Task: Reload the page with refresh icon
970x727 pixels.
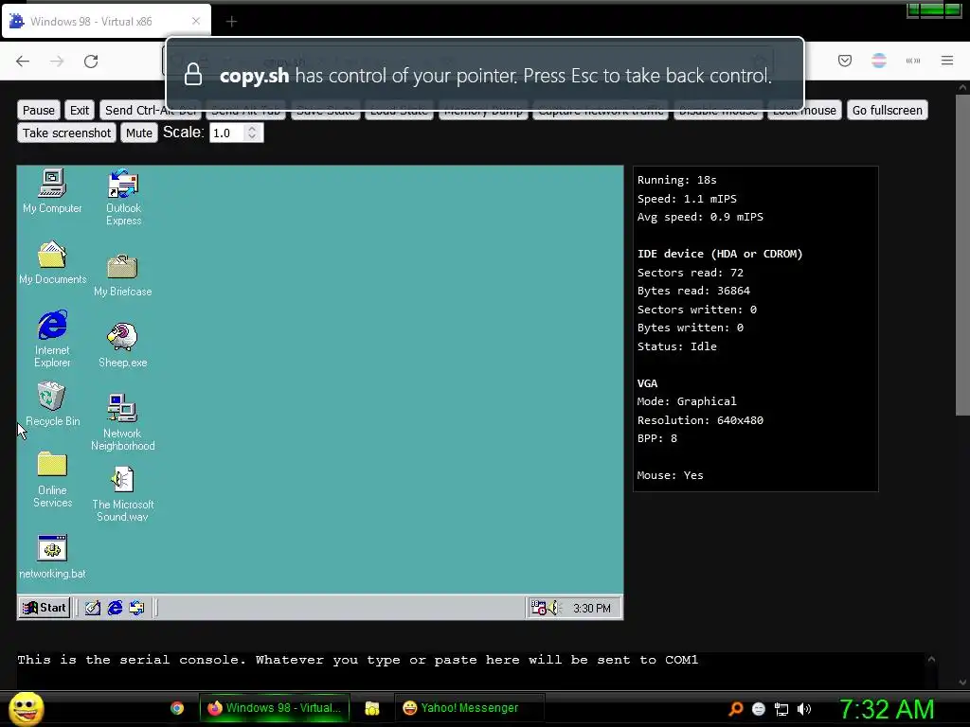Action: (91, 61)
